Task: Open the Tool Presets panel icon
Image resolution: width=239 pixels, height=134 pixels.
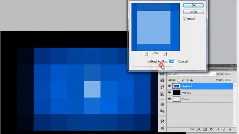Action: coord(162,111)
